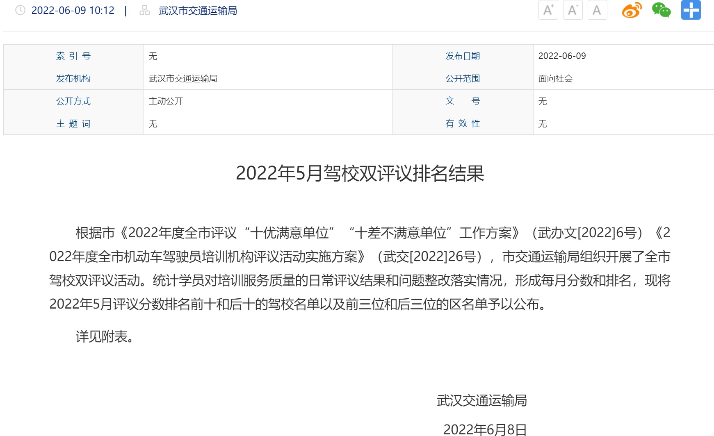Select the 公开方式 label cell

point(73,101)
